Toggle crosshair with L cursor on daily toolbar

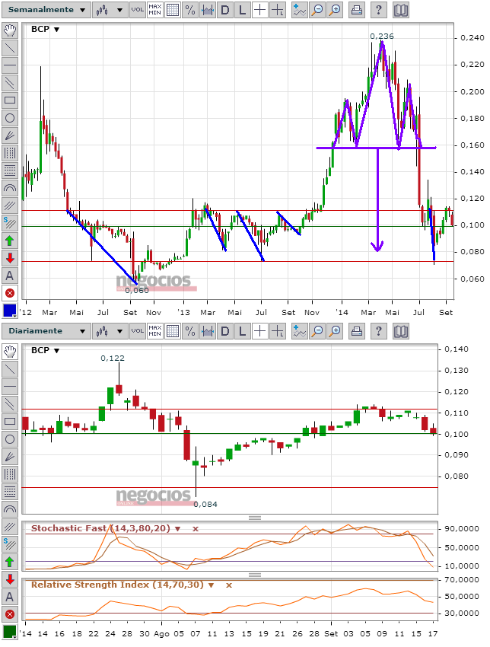tap(278, 331)
